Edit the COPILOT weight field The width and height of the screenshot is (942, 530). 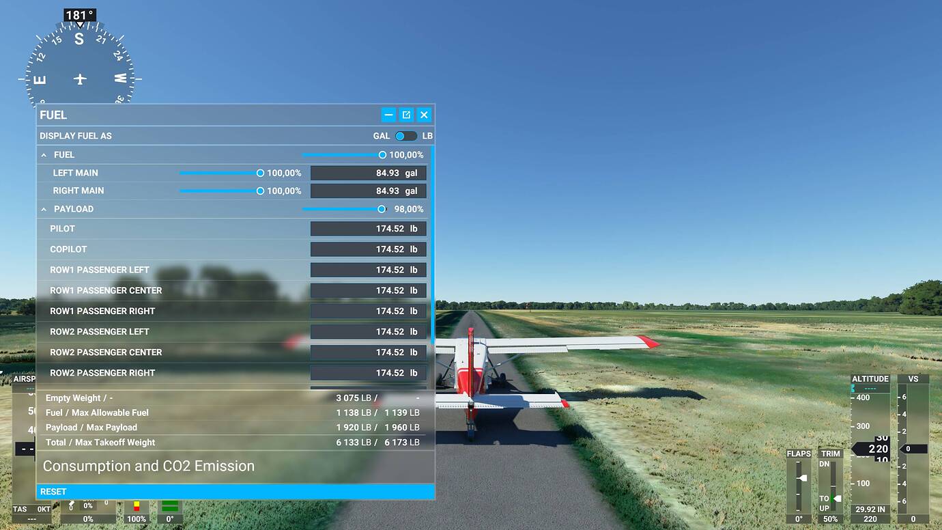(369, 249)
